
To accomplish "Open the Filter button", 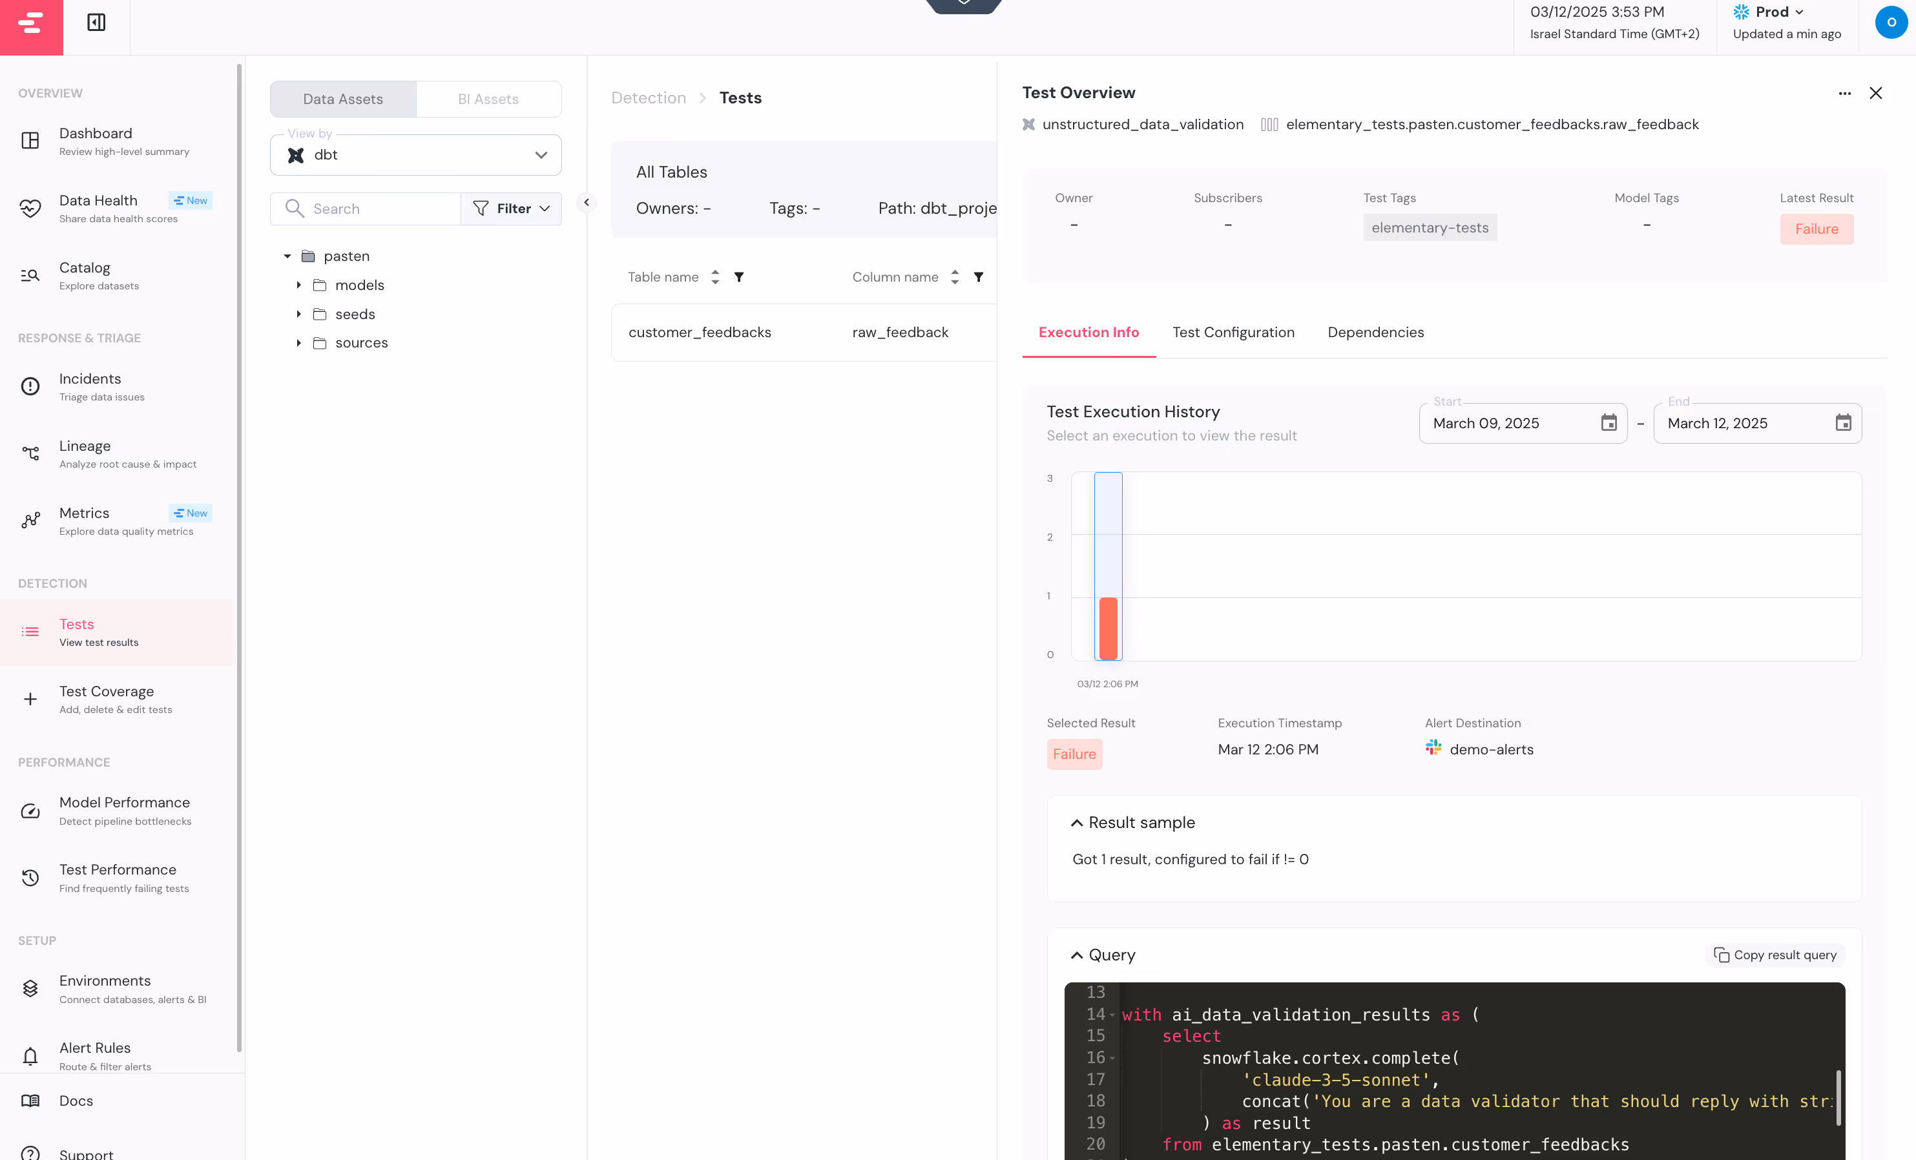I will click(511, 209).
